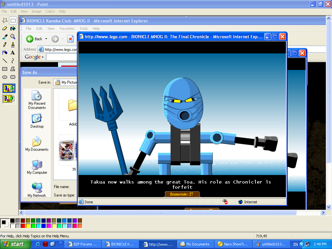Open Paint's Help menu
The height and width of the screenshot is (249, 332).
[62, 11]
